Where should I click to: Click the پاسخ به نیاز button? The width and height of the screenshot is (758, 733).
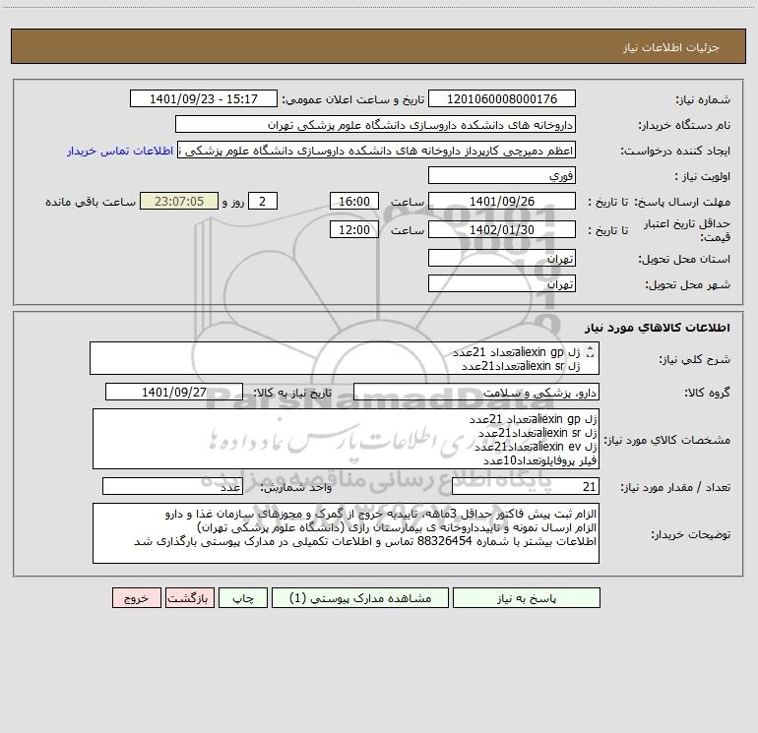pos(527,598)
